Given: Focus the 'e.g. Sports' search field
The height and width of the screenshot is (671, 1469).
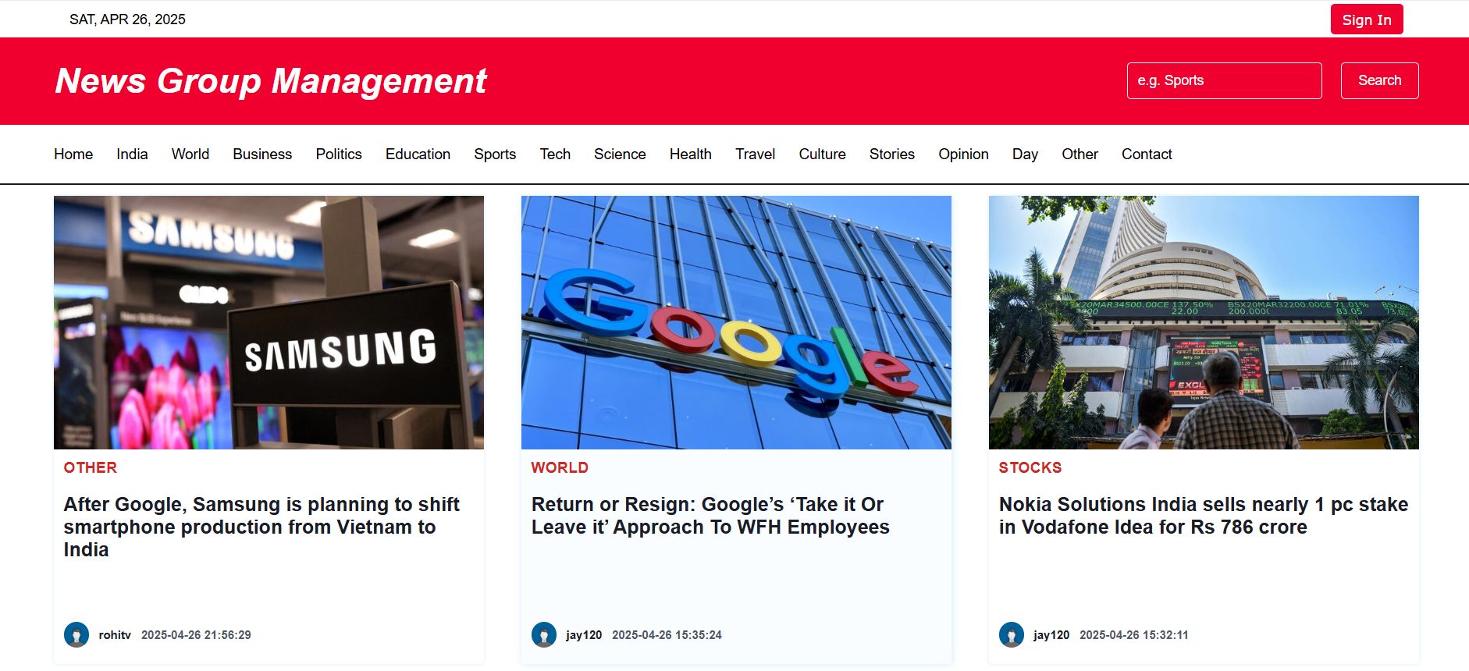Looking at the screenshot, I should coord(1224,80).
